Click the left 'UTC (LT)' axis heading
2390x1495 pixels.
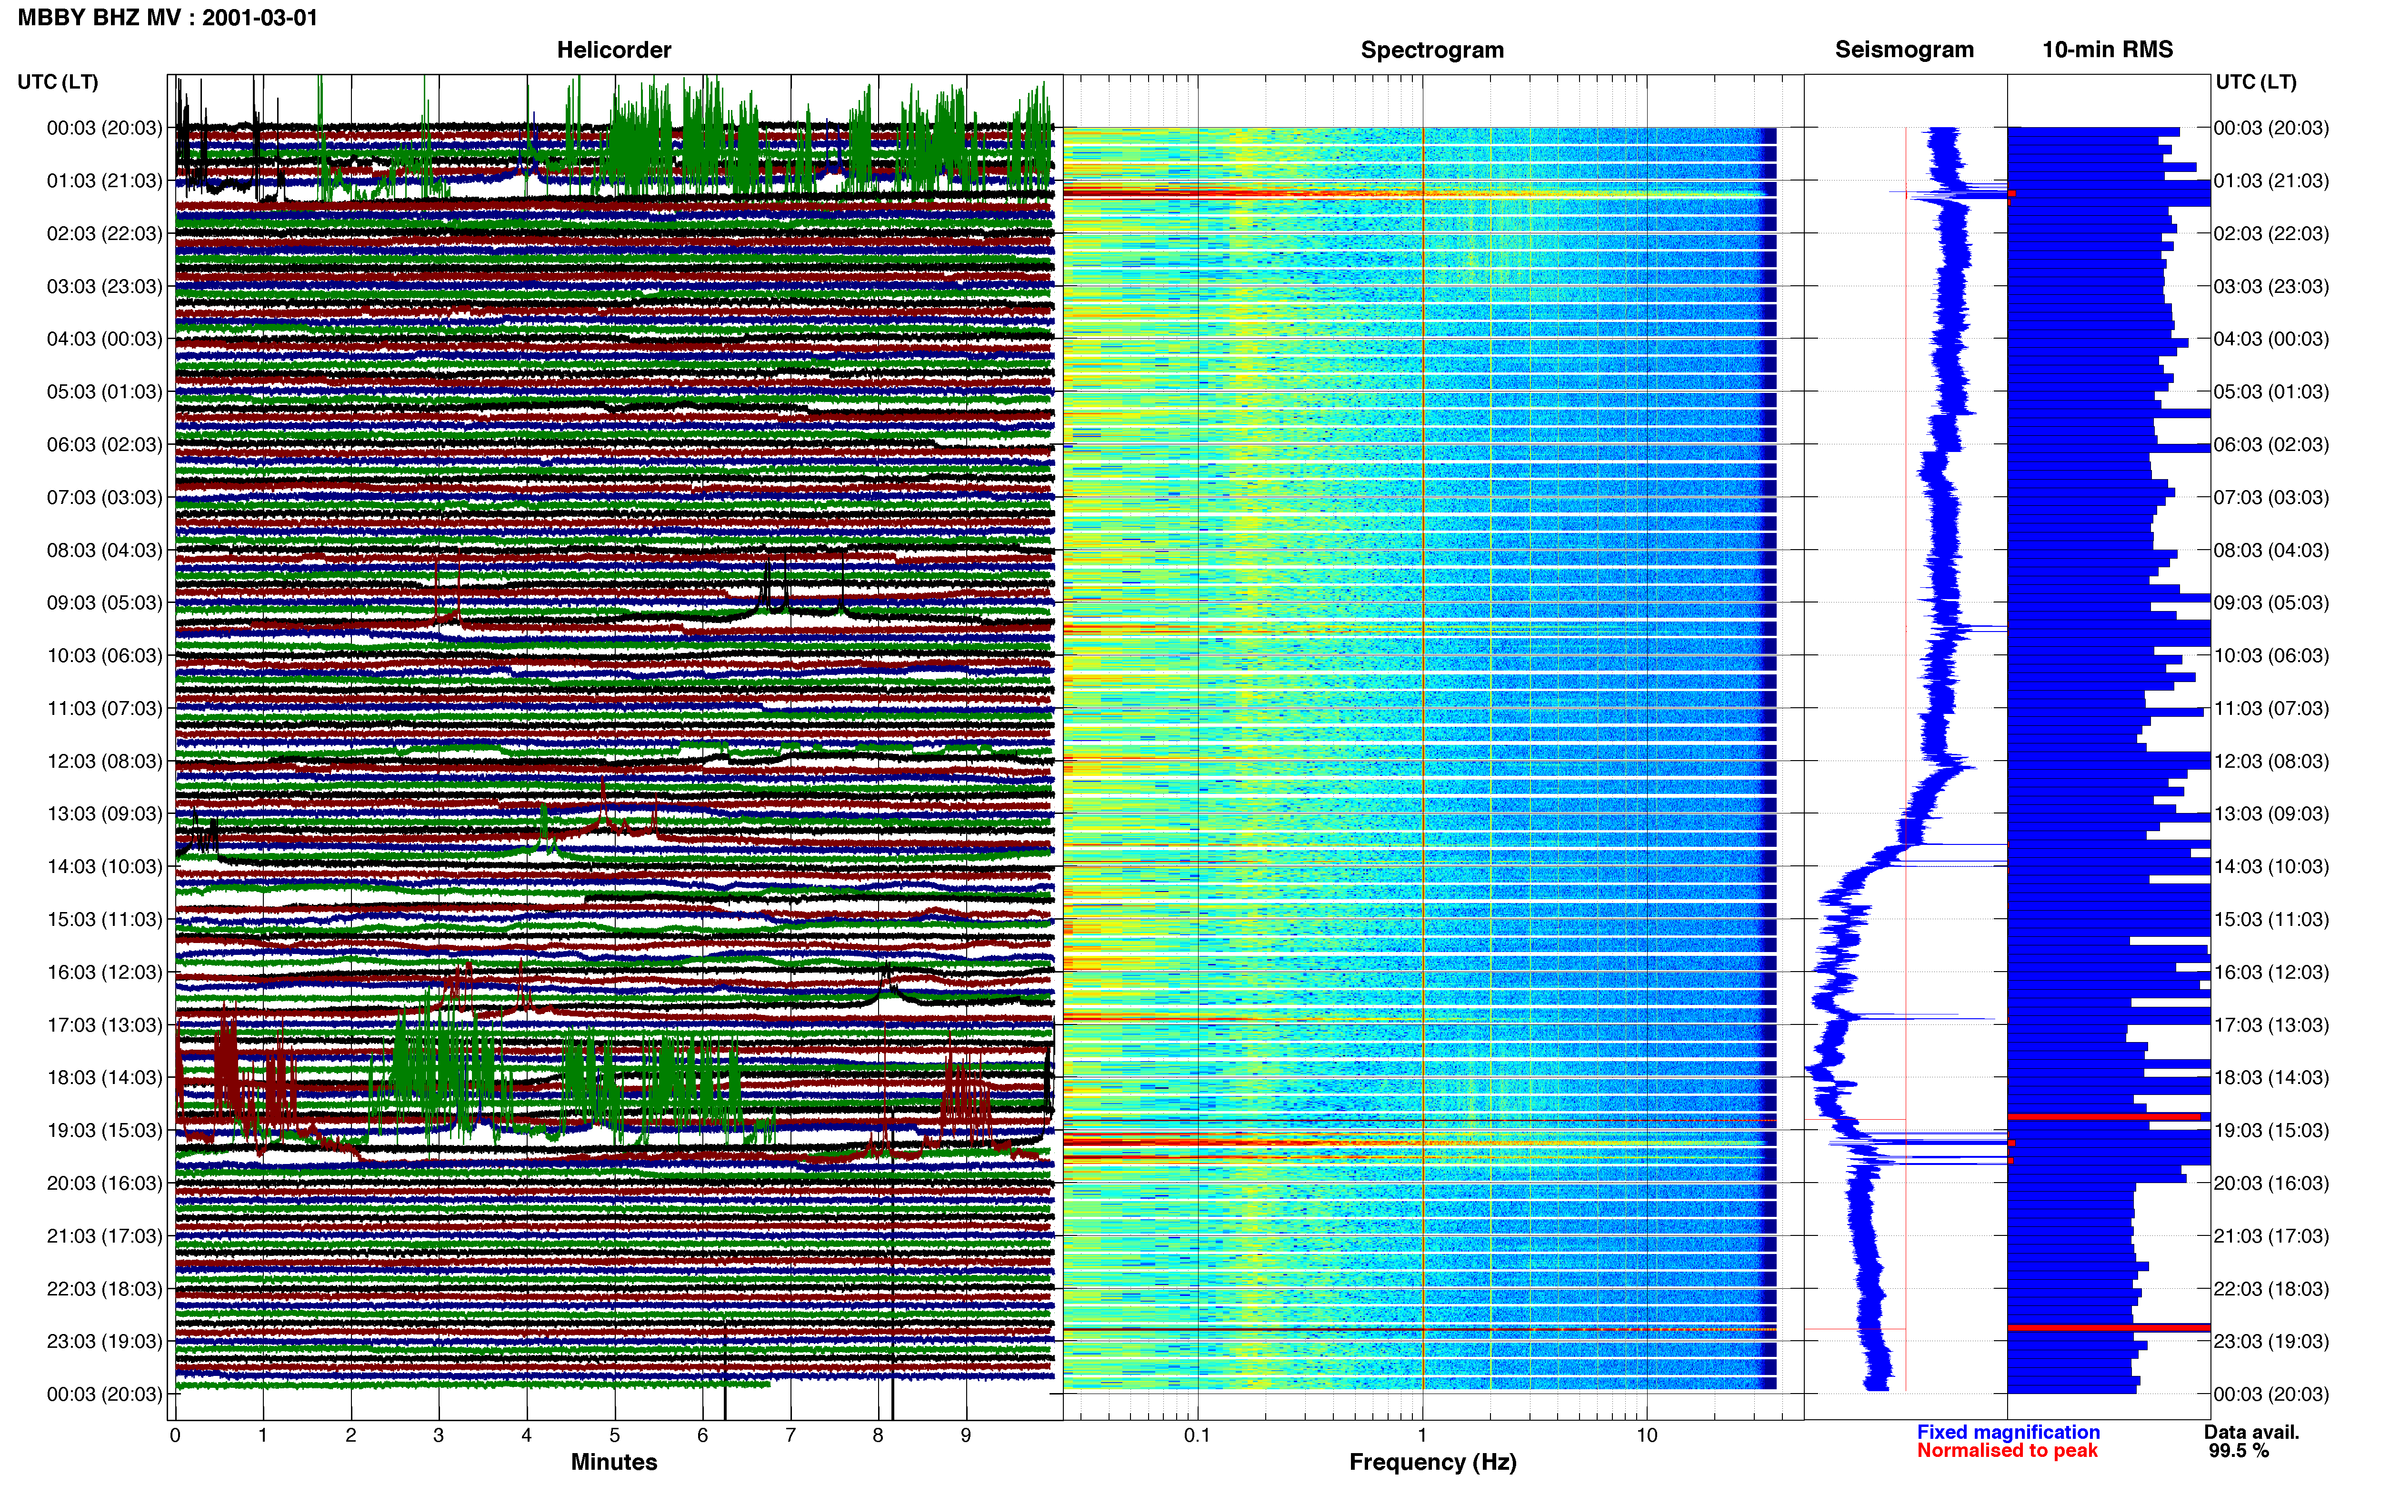pyautogui.click(x=58, y=82)
